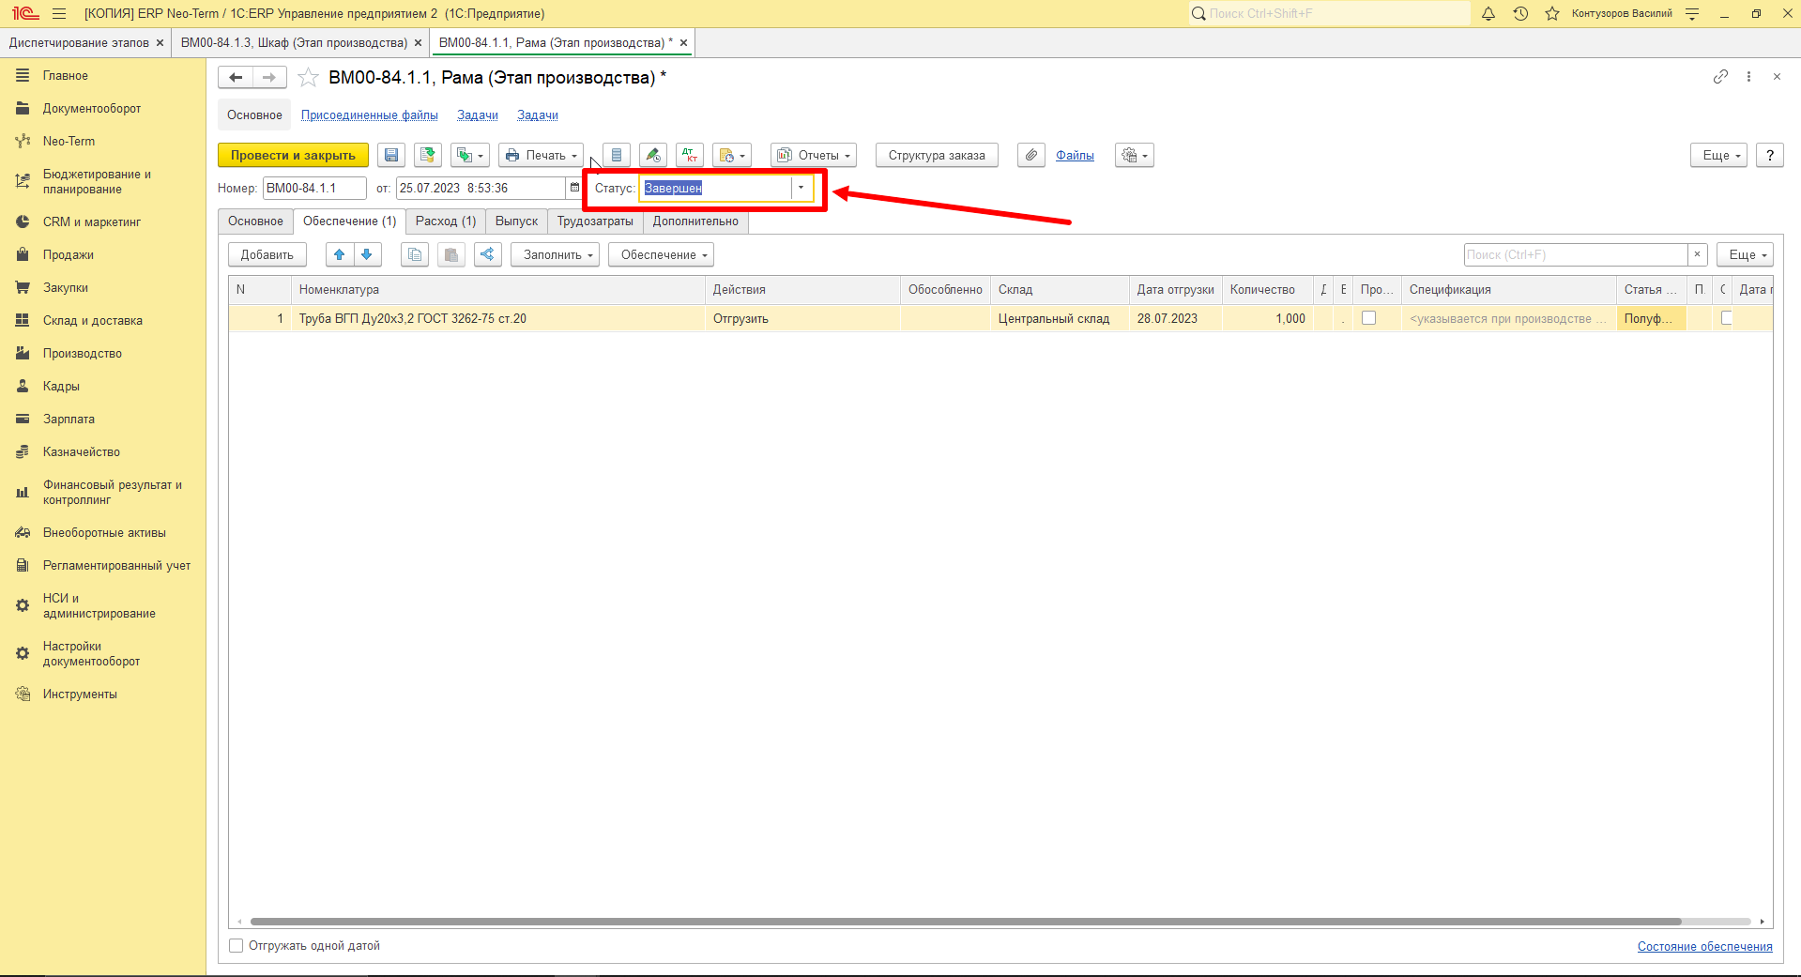Click 'Провести и закрыть' button

[x=293, y=156]
